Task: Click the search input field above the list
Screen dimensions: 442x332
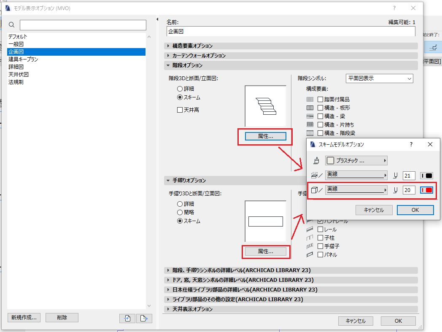Action: coord(83,25)
